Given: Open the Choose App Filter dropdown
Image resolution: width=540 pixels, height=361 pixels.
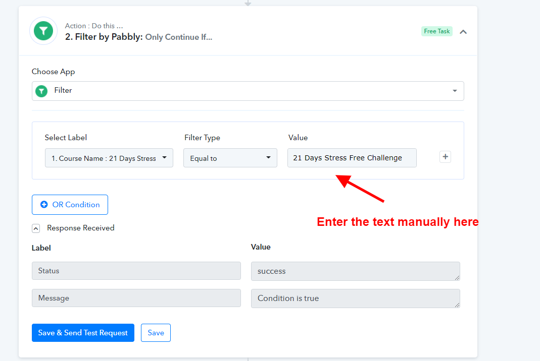Looking at the screenshot, I should [x=248, y=91].
